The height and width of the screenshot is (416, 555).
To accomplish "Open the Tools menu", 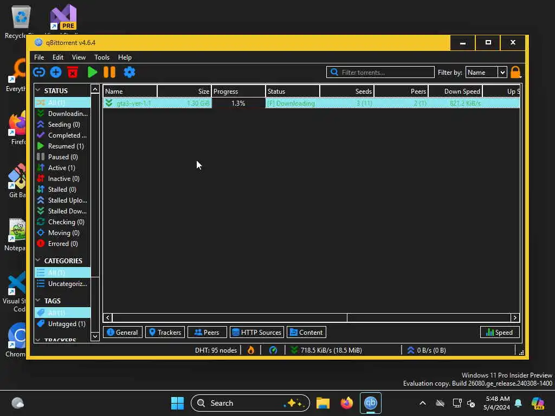I will [101, 57].
